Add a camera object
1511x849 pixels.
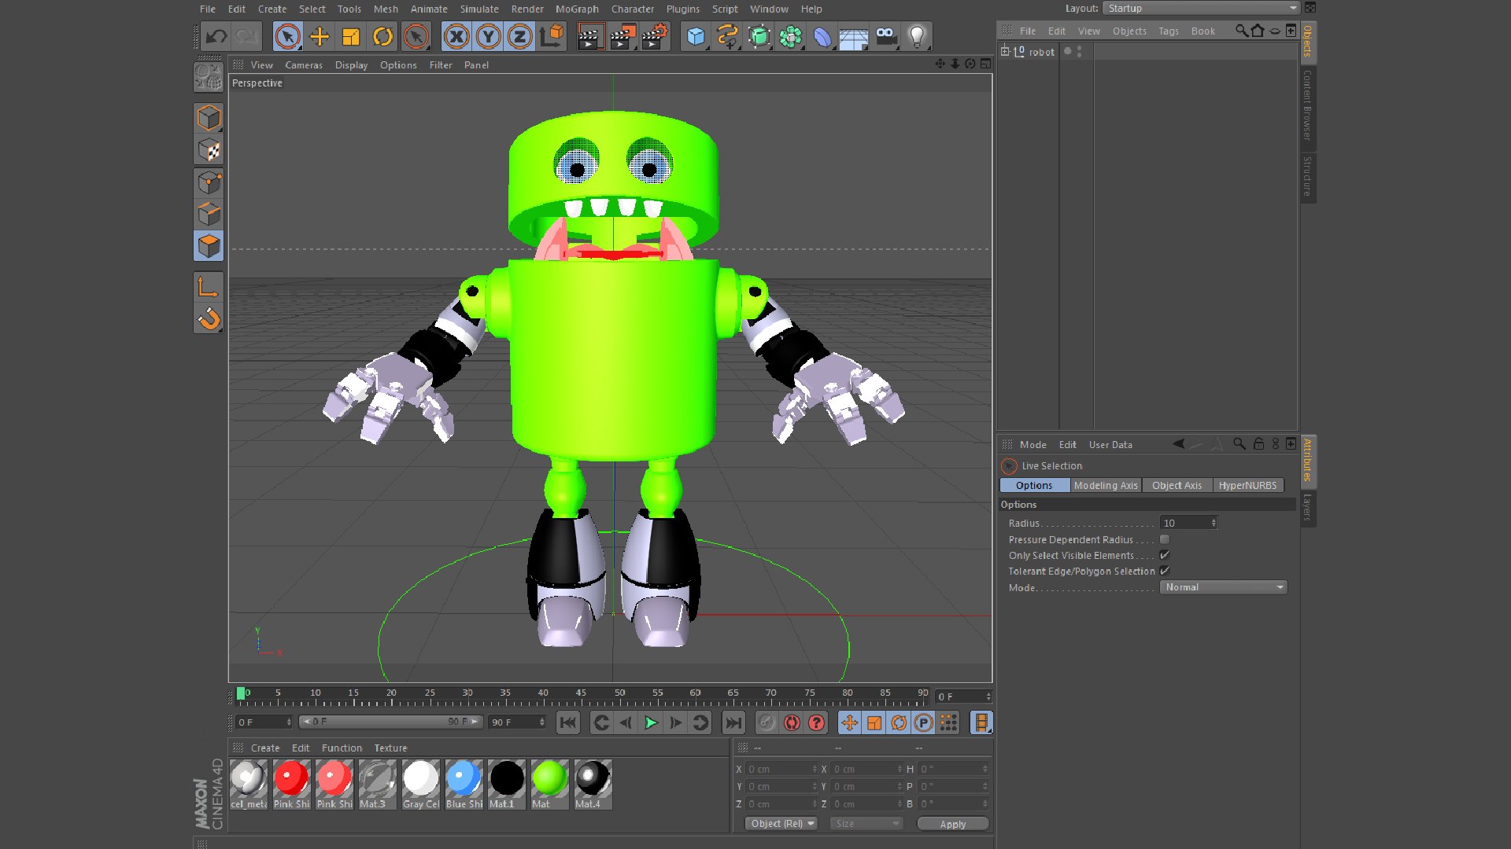pos(886,36)
